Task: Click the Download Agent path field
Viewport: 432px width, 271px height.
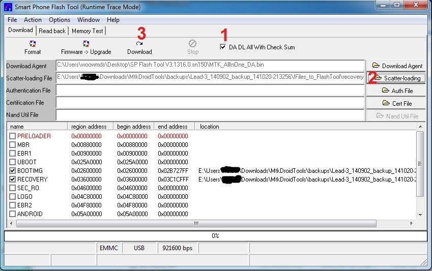Action: (210, 65)
